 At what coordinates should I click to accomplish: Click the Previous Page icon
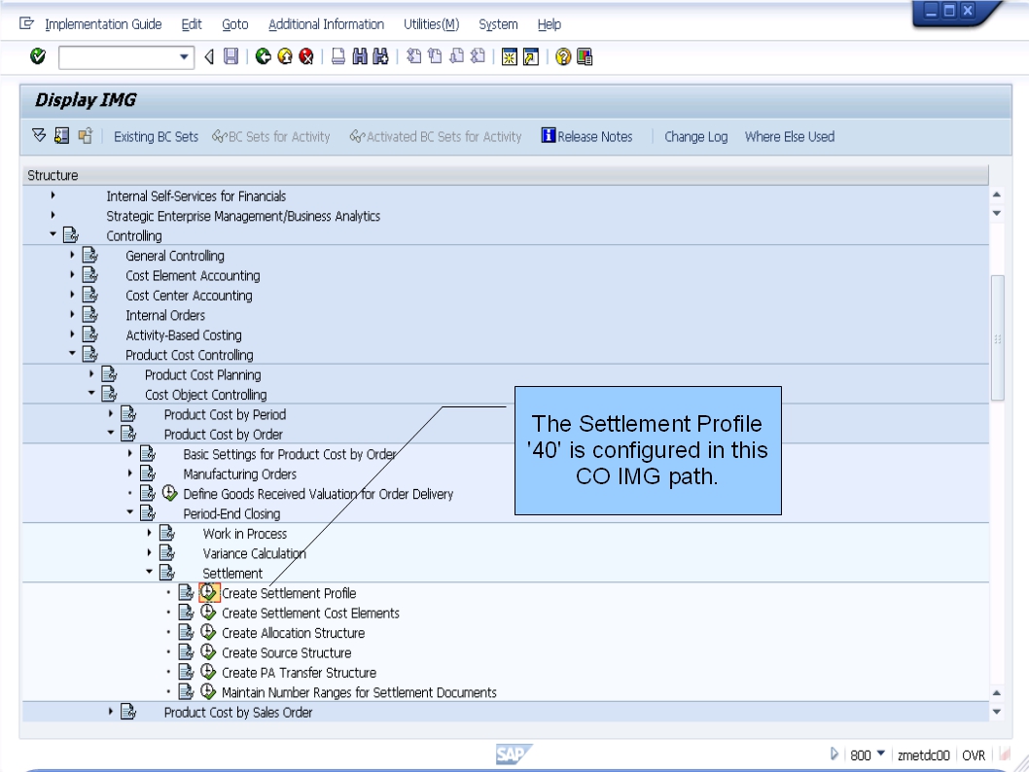435,57
